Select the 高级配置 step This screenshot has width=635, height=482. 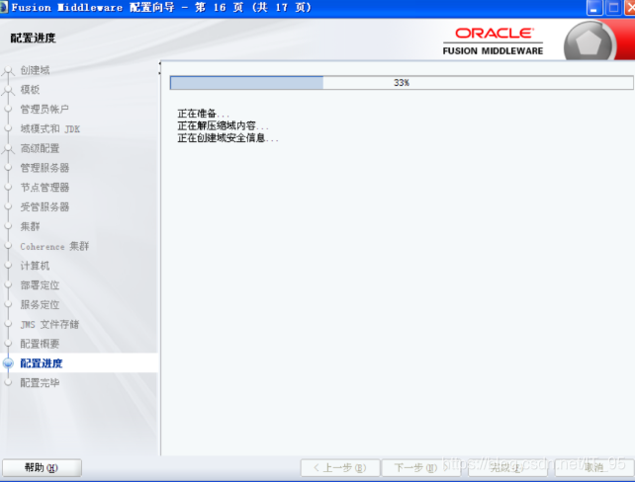[40, 148]
